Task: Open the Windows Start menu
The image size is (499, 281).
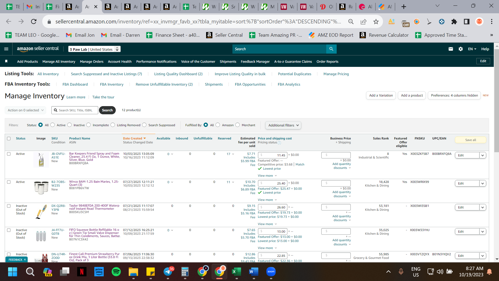Action: coord(13,272)
